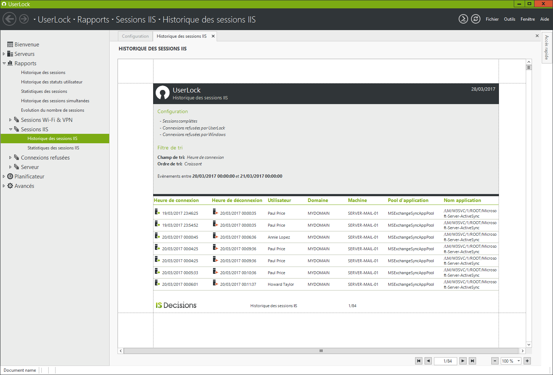Jump to last page of the report
The width and height of the screenshot is (553, 375).
[x=472, y=361]
